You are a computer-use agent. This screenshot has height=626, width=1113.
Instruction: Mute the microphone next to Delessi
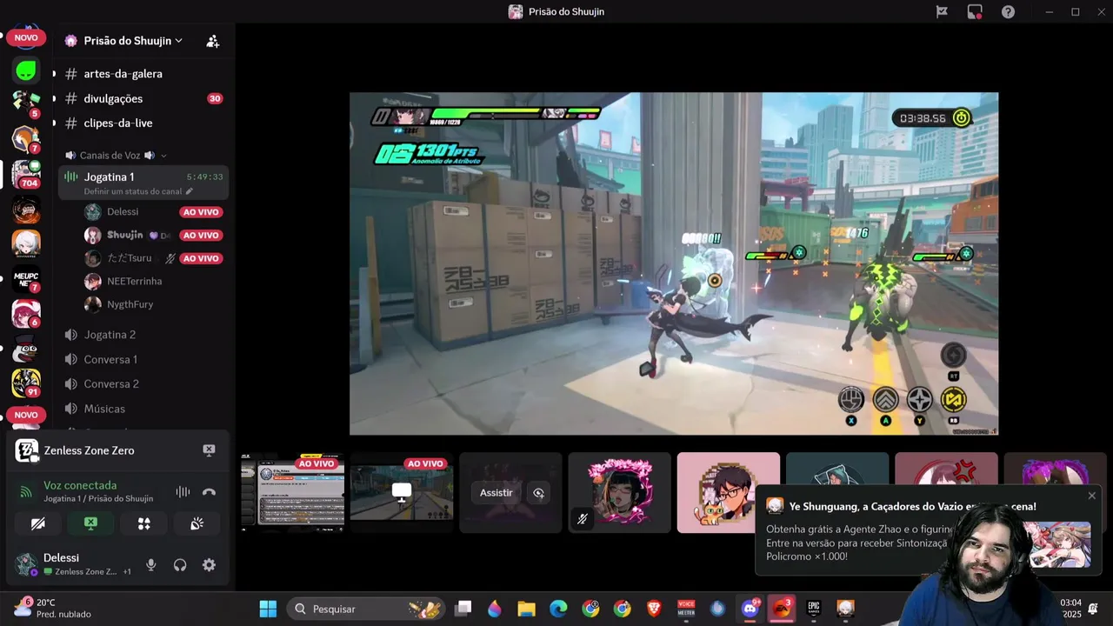pyautogui.click(x=150, y=565)
